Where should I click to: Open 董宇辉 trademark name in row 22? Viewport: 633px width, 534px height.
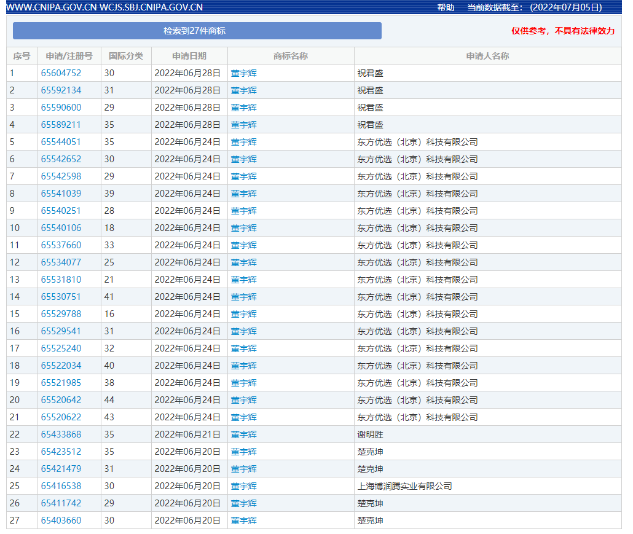[244, 434]
